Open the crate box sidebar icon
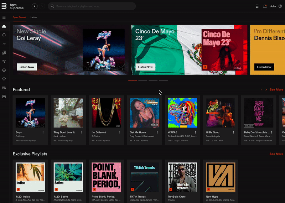 [4, 97]
